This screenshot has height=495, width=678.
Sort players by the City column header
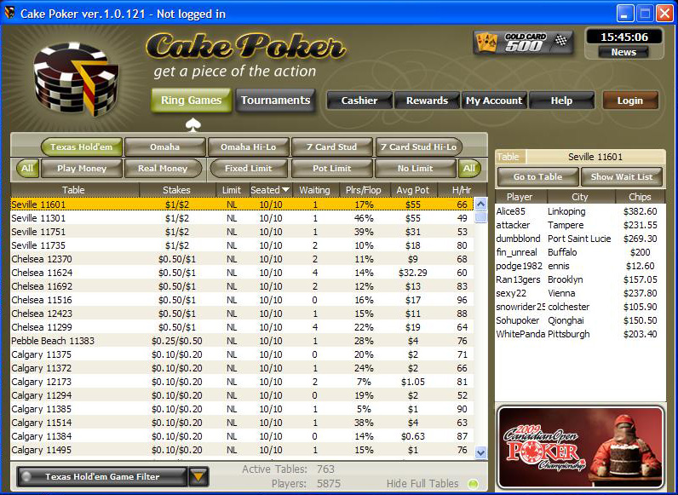click(580, 197)
